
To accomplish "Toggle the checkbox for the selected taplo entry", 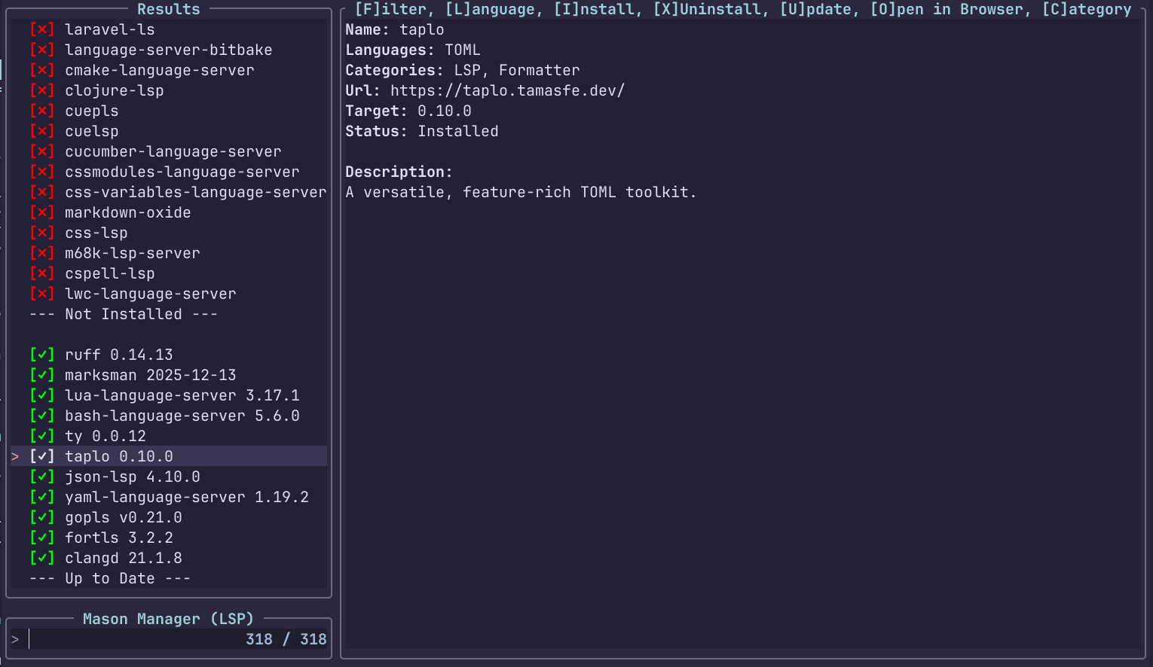I will coord(41,456).
